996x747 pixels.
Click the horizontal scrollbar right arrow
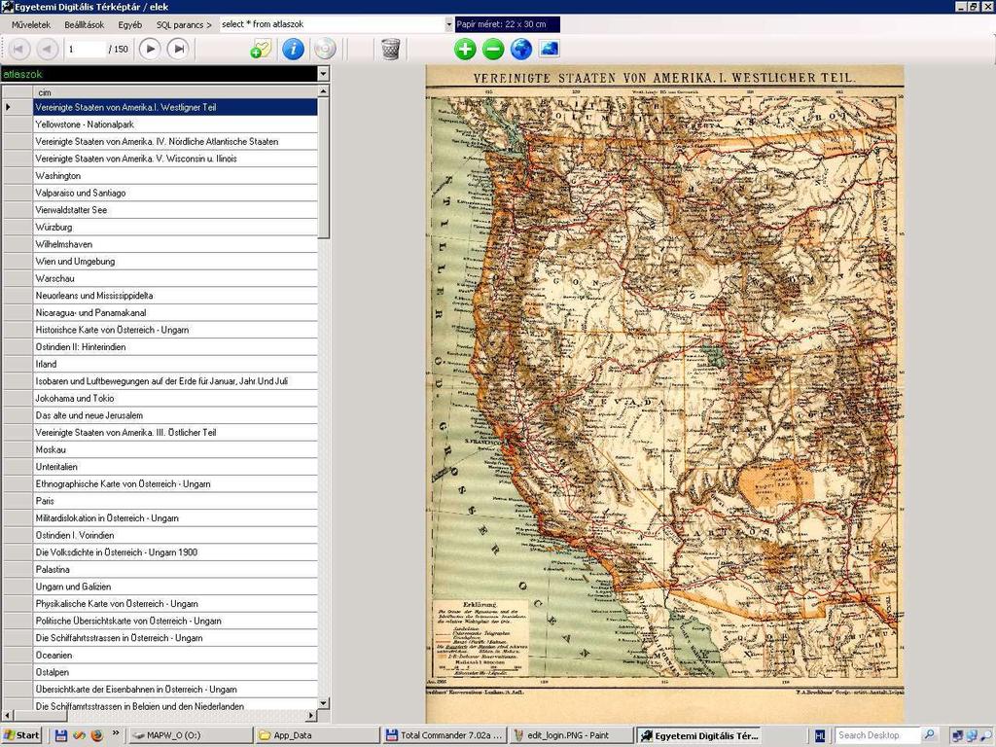(311, 715)
